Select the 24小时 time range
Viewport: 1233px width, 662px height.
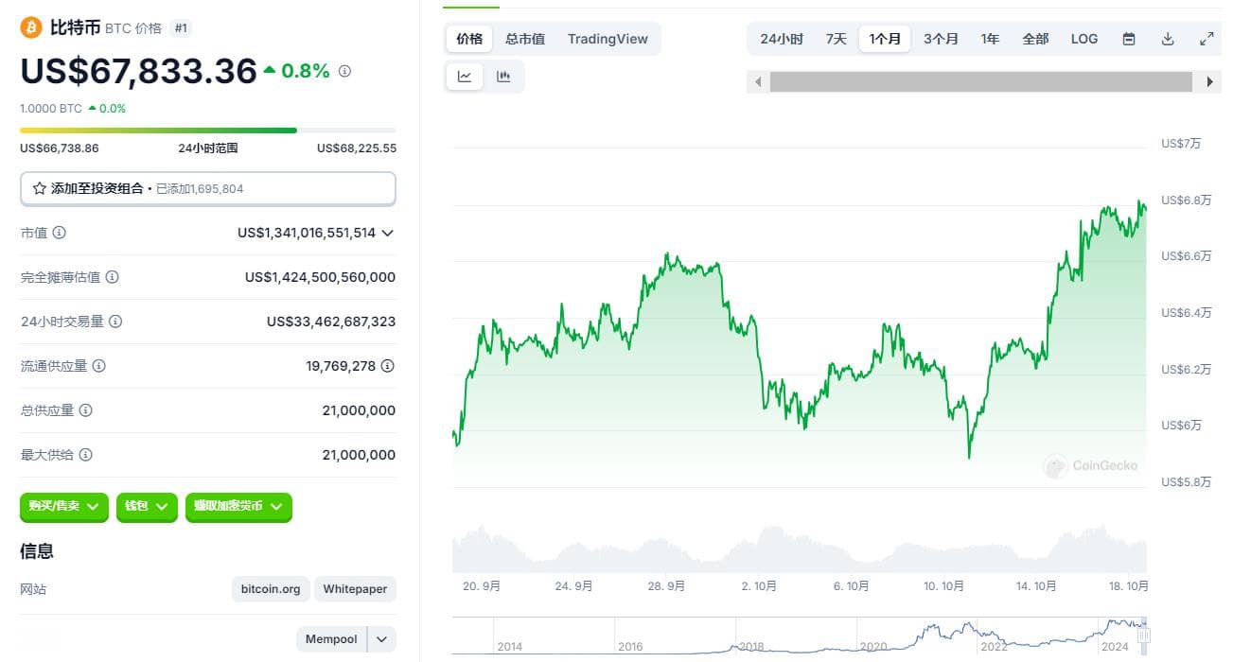pos(782,39)
